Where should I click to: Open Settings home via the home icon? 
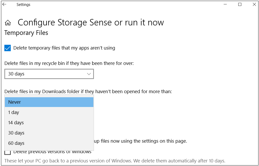tap(8, 23)
